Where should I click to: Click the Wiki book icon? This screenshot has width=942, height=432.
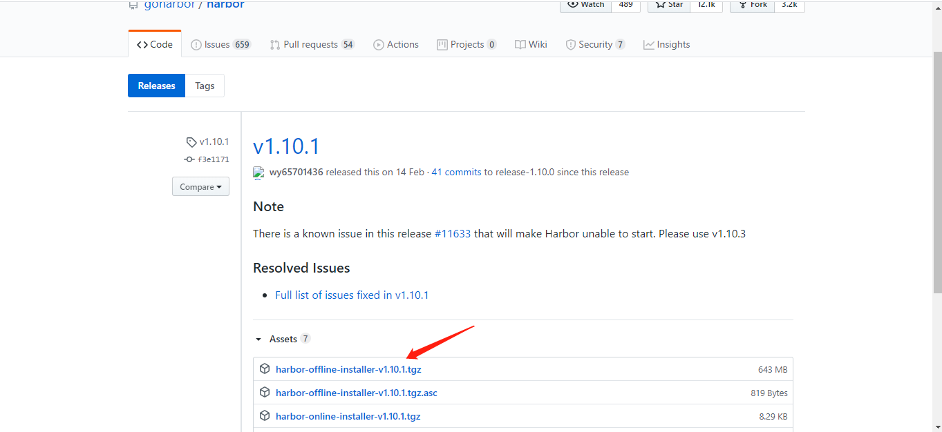tap(520, 45)
